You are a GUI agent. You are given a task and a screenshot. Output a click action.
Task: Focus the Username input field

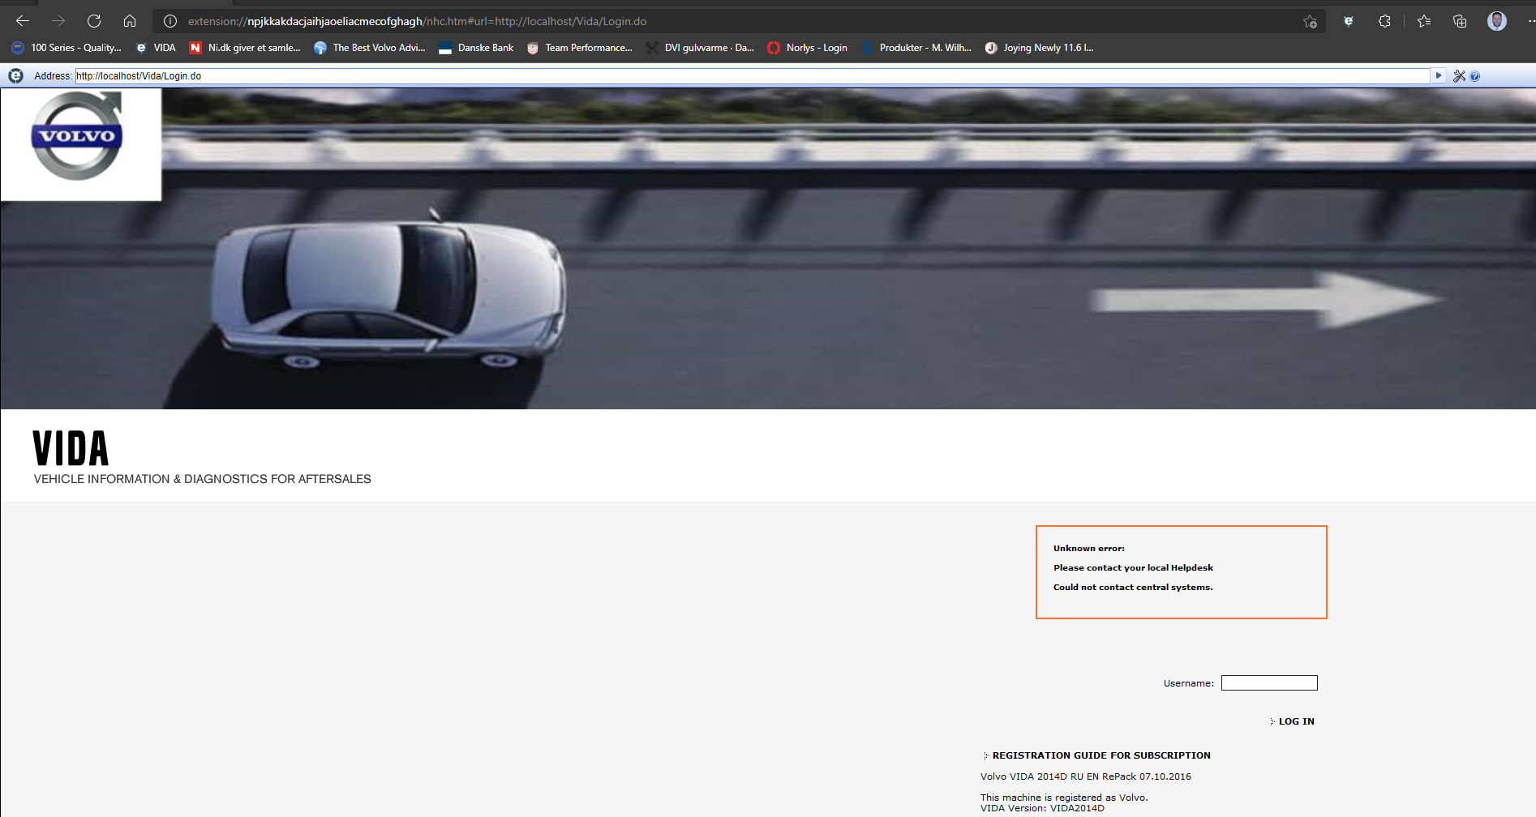[x=1269, y=683]
